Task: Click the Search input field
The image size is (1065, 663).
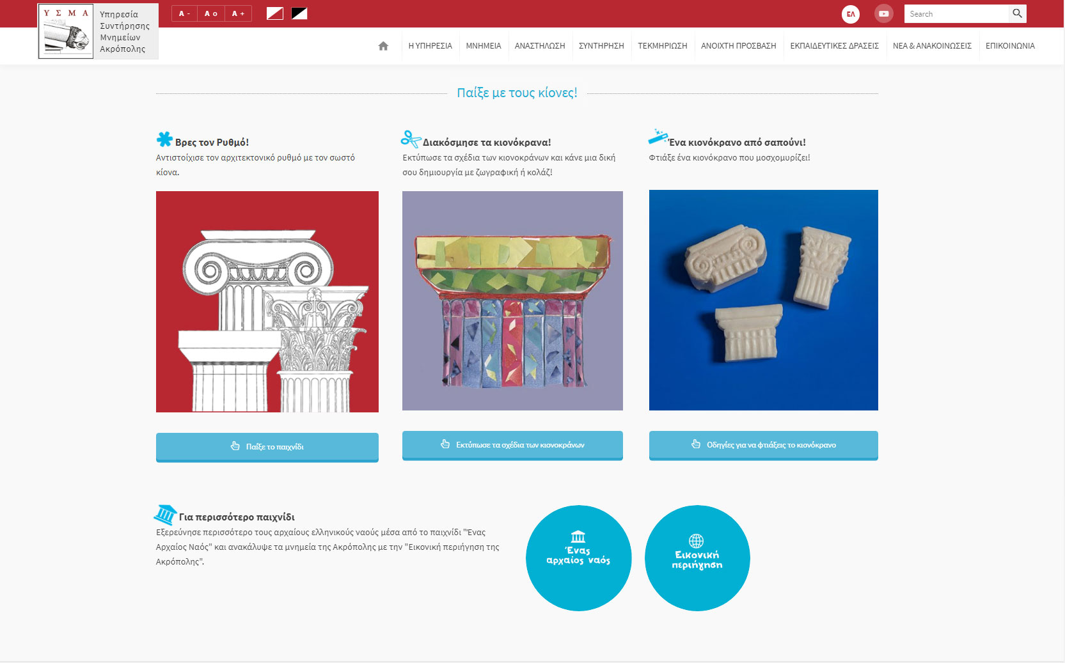Action: point(956,13)
